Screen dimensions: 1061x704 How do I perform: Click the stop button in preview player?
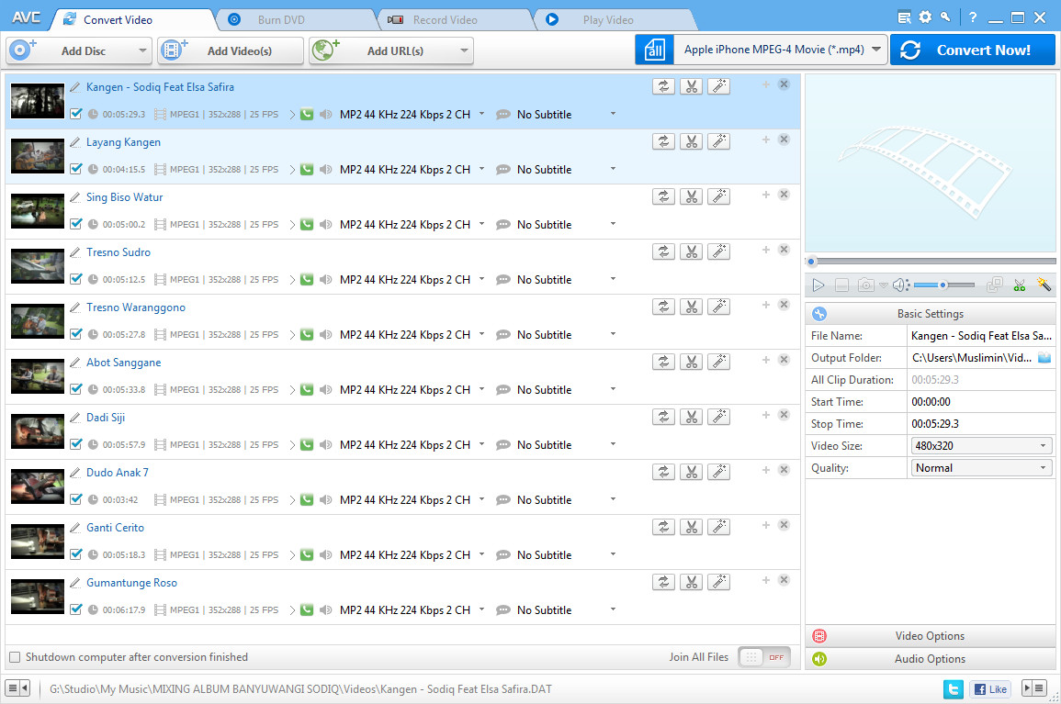click(841, 285)
